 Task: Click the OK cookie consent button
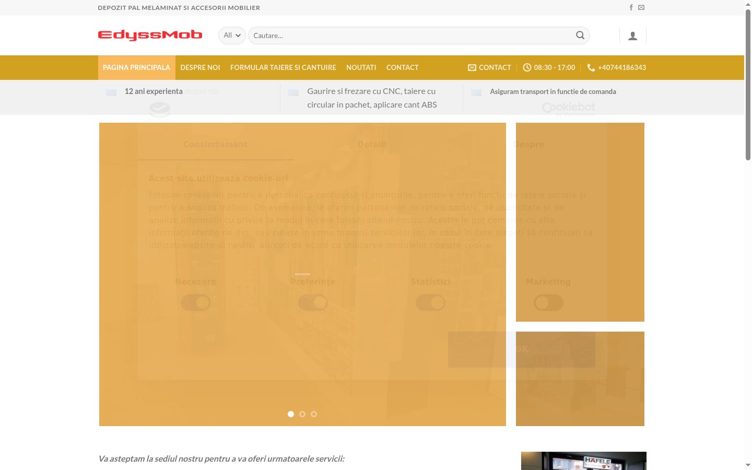521,349
